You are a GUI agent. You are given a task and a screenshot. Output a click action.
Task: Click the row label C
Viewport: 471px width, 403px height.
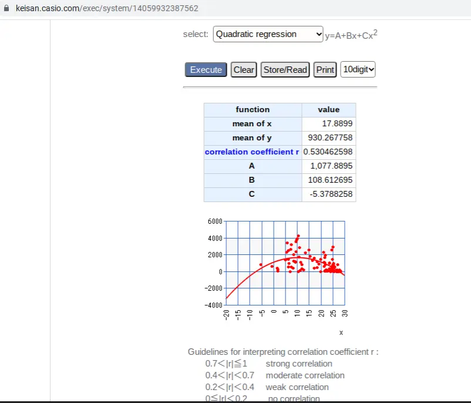point(252,194)
